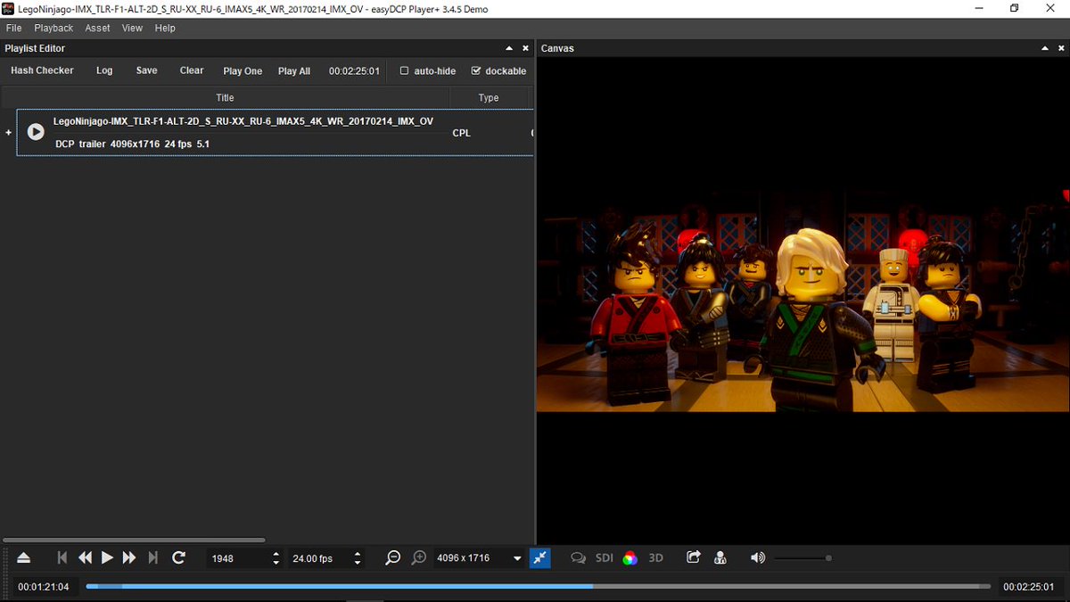Increase the frame number with up arrow
The width and height of the screenshot is (1070, 602).
(x=276, y=554)
